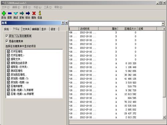Select the row with size 2 813 252
Screen dimensions: 167x125
[x=116, y=117]
